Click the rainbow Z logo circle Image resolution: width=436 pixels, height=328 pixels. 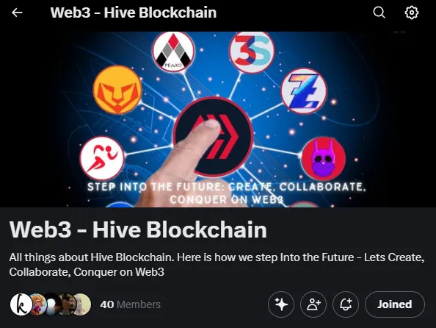[x=304, y=91]
